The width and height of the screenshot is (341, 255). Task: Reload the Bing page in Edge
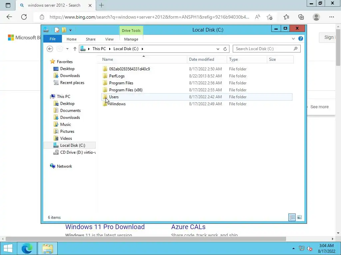[x=24, y=17]
